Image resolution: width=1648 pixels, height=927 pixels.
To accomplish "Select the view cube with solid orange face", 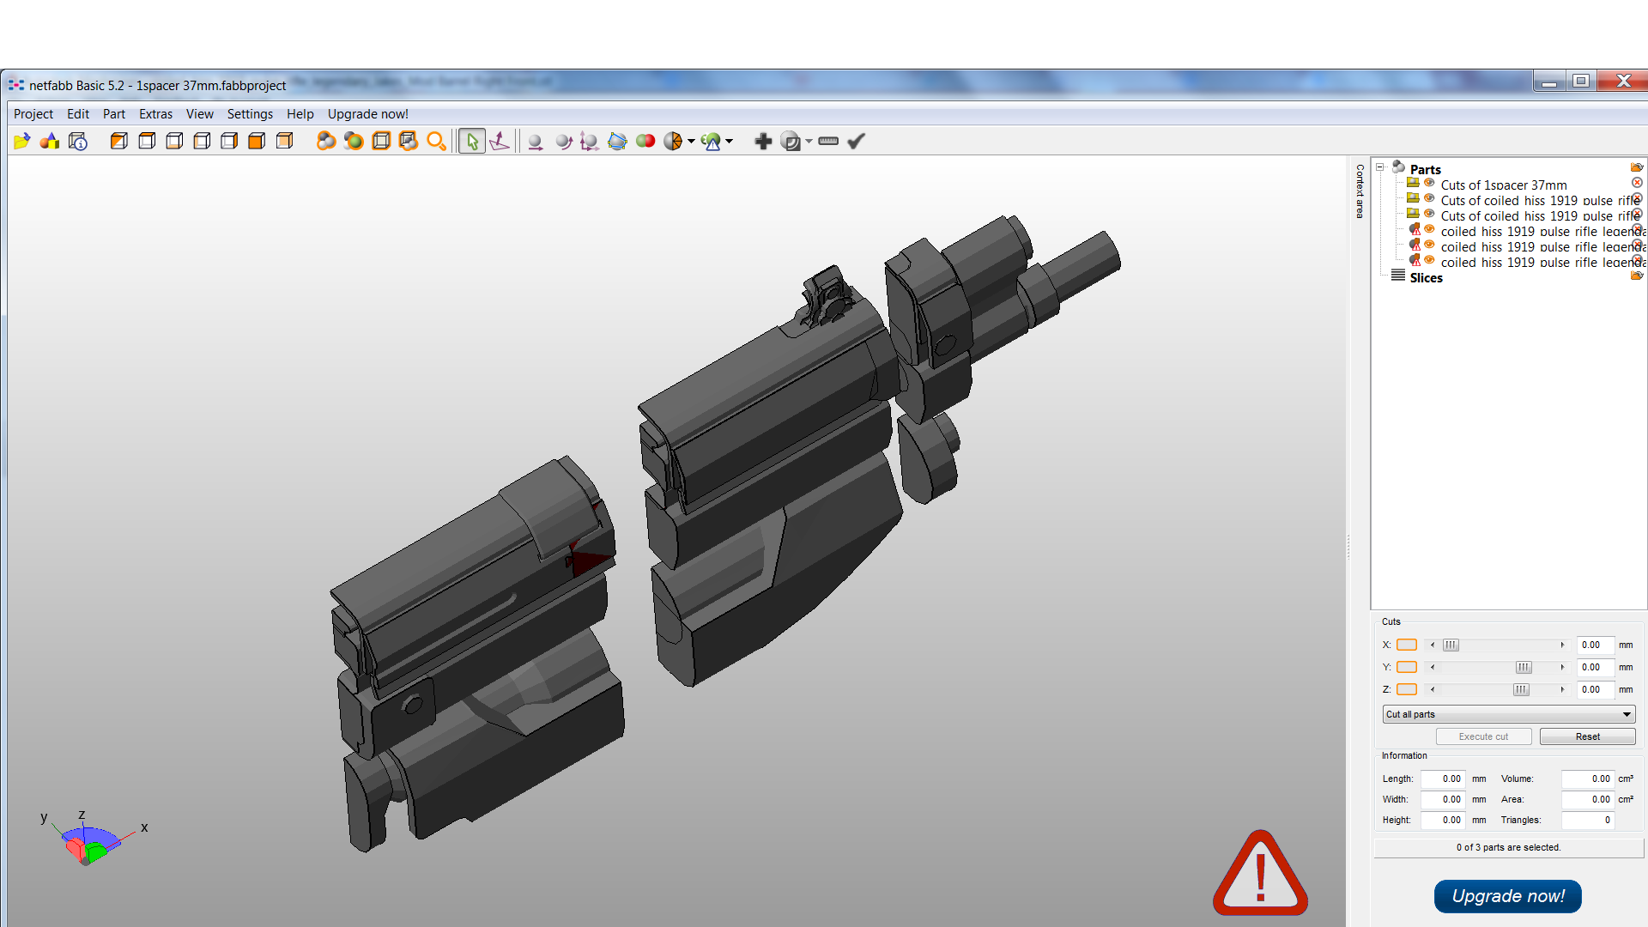I will click(x=257, y=142).
